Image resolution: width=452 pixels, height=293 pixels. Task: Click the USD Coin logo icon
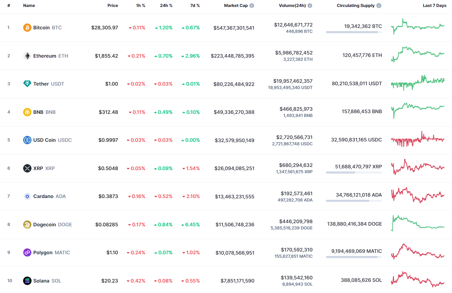tap(27, 140)
